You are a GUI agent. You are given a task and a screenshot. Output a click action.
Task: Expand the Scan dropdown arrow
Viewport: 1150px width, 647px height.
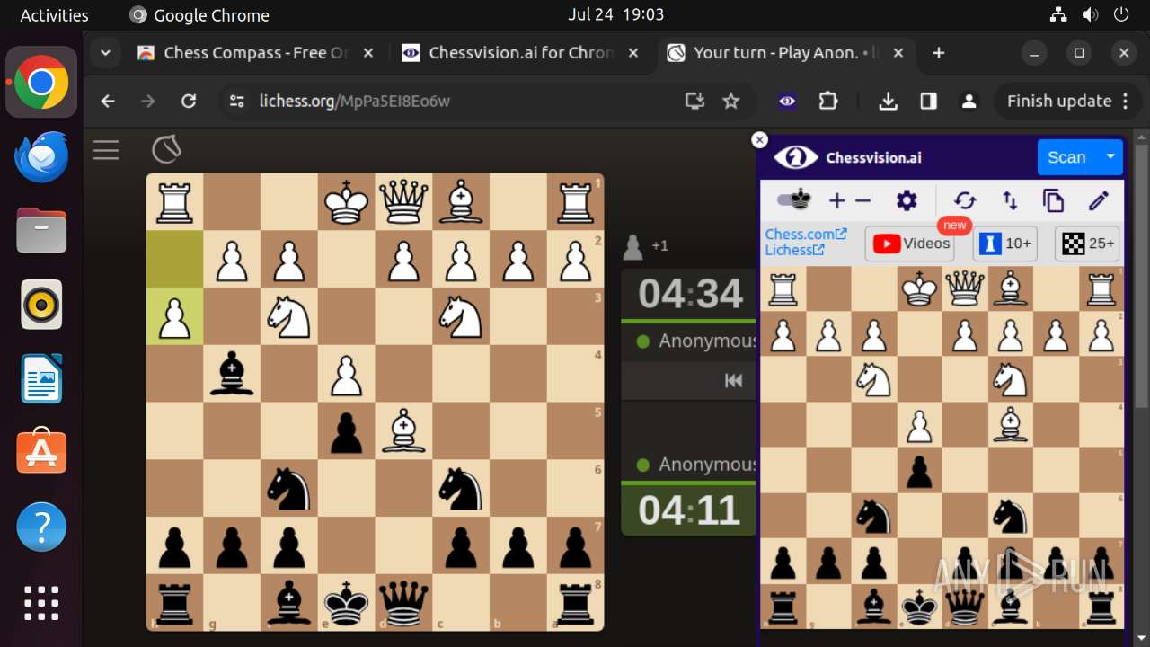click(x=1110, y=157)
